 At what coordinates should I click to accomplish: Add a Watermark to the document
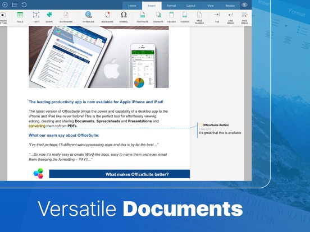coord(66,17)
